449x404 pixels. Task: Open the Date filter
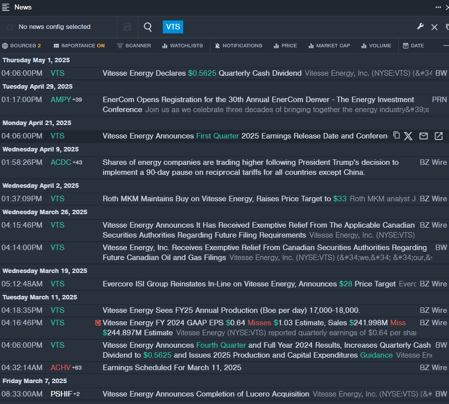(x=413, y=45)
